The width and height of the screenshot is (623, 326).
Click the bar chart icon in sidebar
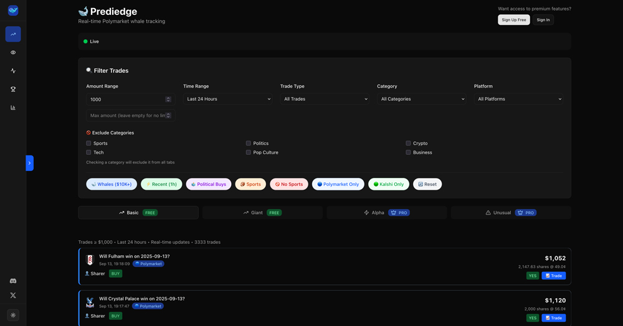(x=13, y=108)
